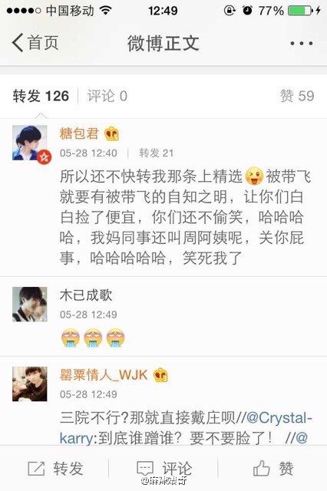Screen dimensions: 327x491
Task: Tap the username 木已成歌
Action: (x=86, y=295)
